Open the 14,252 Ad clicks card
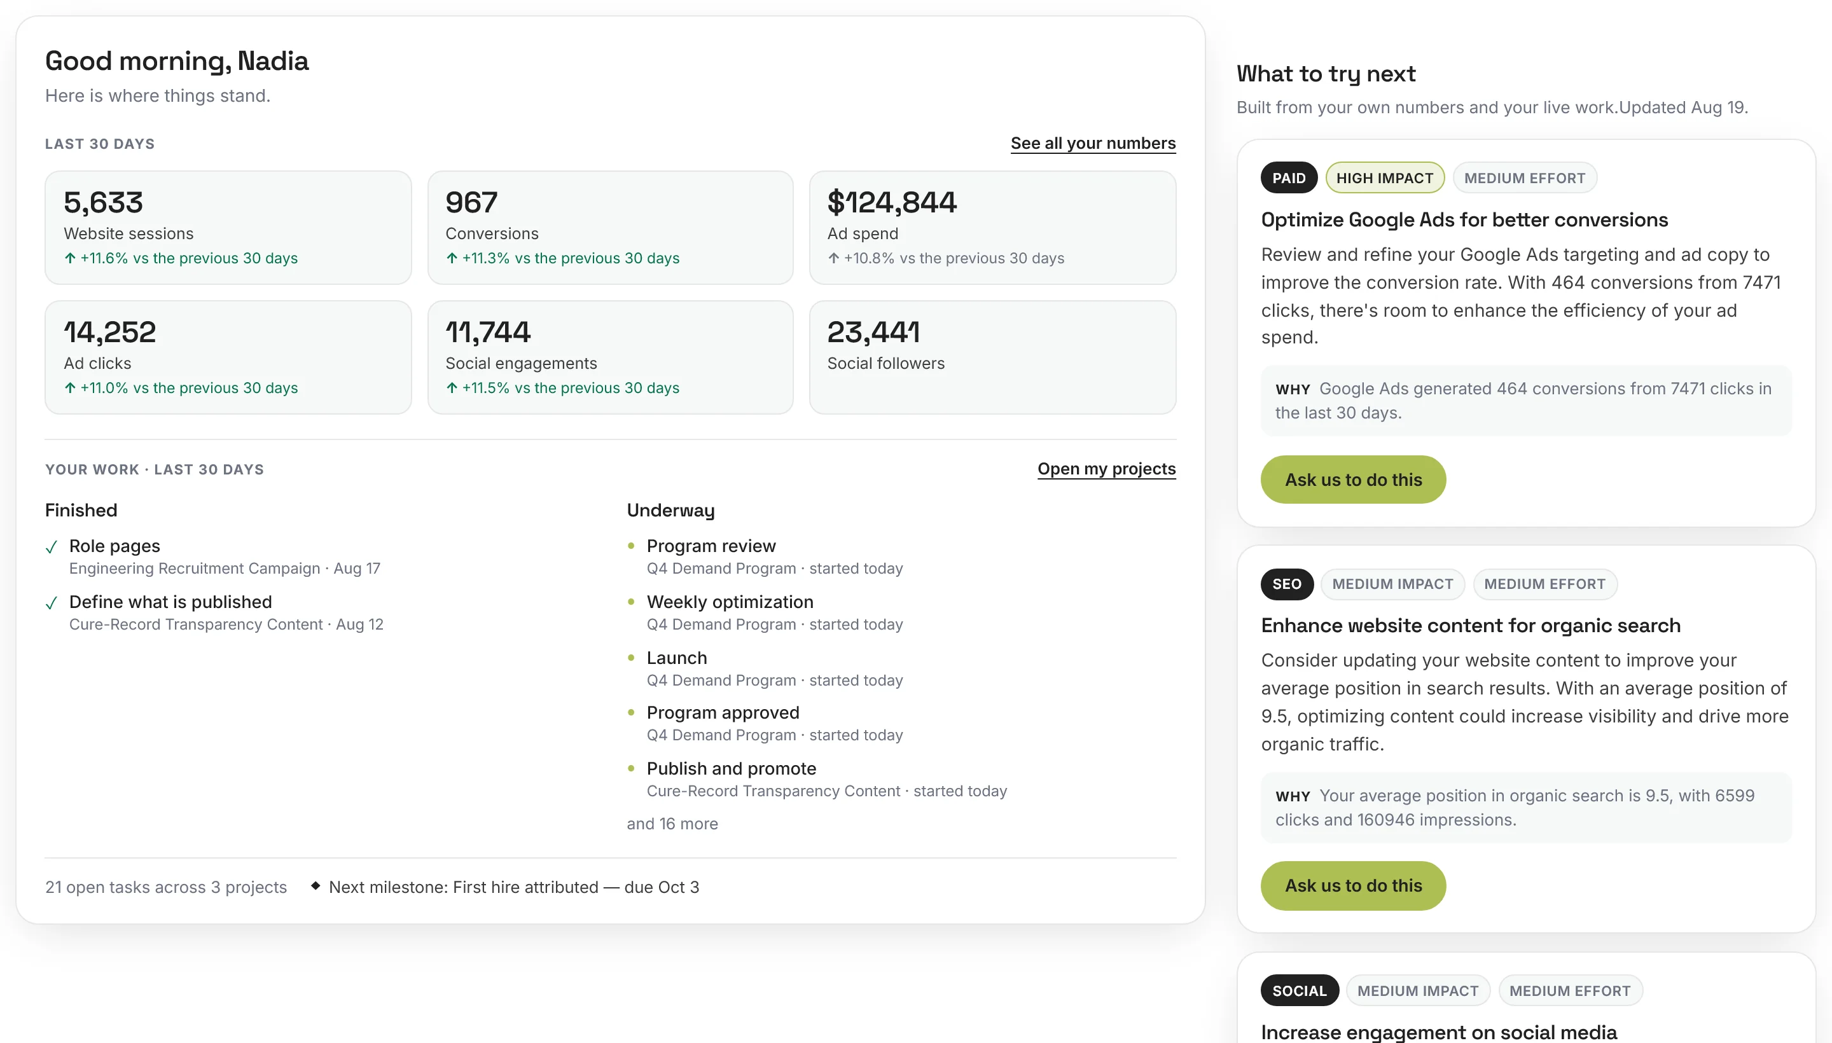The width and height of the screenshot is (1832, 1043). [x=228, y=357]
